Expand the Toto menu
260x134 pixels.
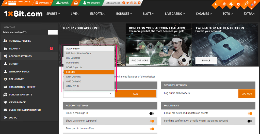pyautogui.click(x=228, y=14)
